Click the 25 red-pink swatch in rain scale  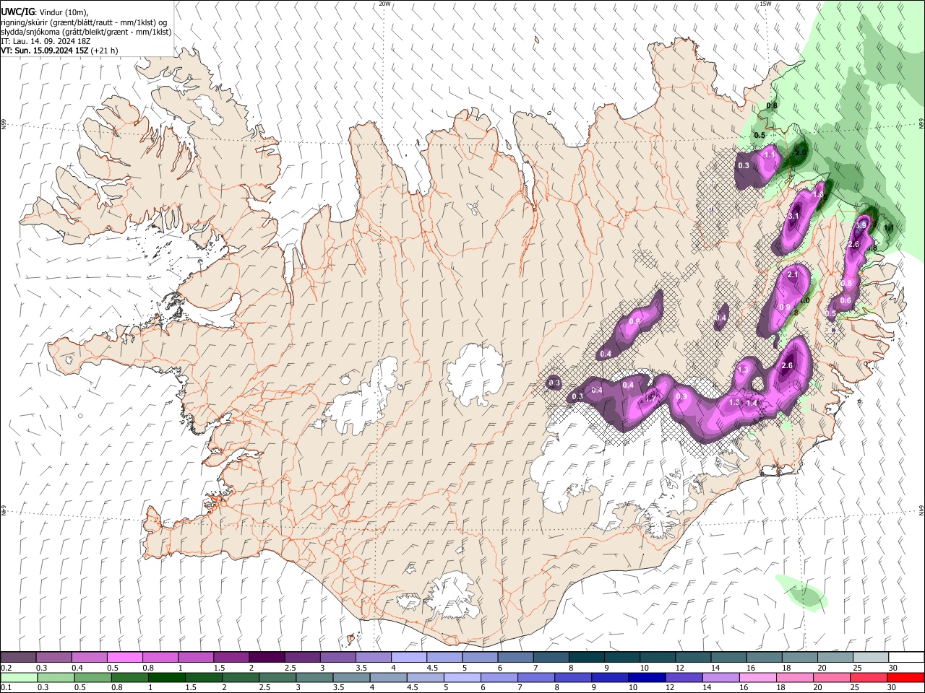click(x=868, y=677)
